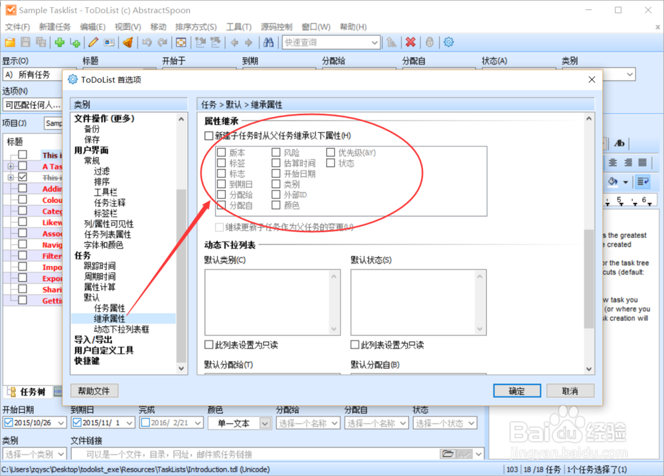The width and height of the screenshot is (664, 476).
Task: Create a new task using the green plus icon
Action: click(58, 42)
